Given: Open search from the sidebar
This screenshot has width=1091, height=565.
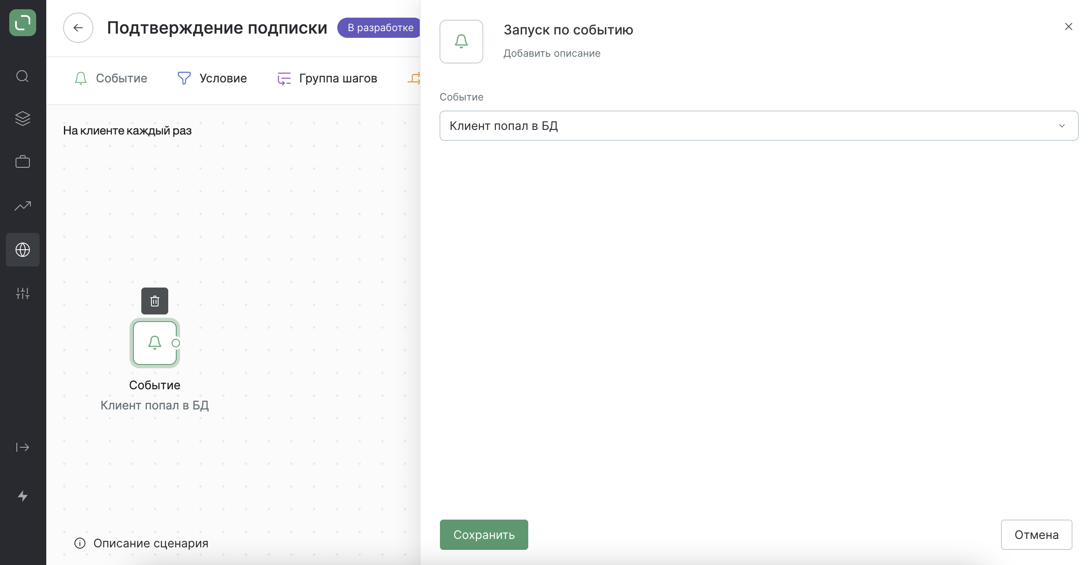Looking at the screenshot, I should pyautogui.click(x=22, y=76).
